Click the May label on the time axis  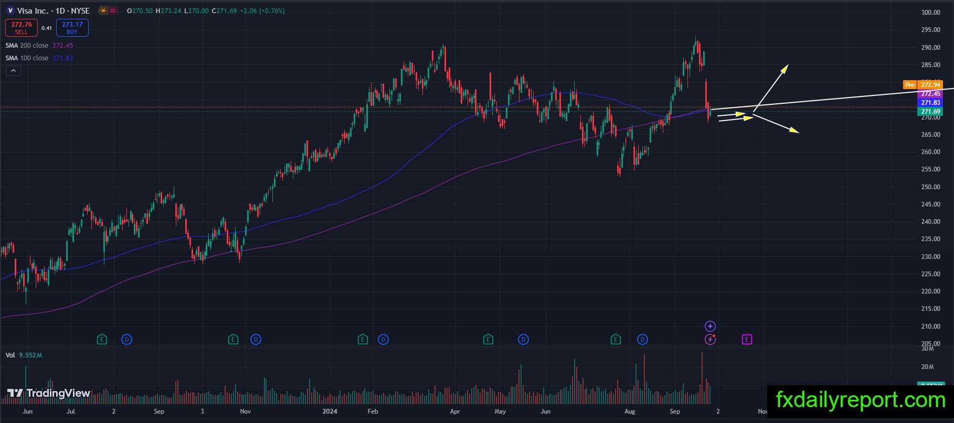point(500,411)
